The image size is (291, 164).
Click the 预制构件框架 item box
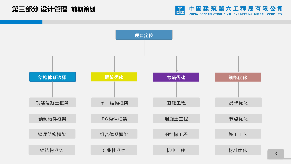pyautogui.click(x=52, y=118)
